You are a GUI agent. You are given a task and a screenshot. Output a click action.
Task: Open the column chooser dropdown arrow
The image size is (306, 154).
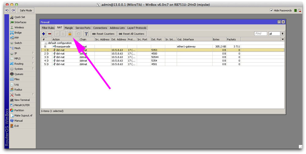[x=282, y=39]
